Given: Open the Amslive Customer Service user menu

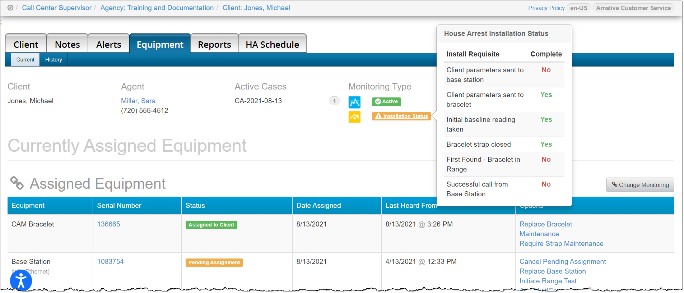Looking at the screenshot, I should pos(633,8).
